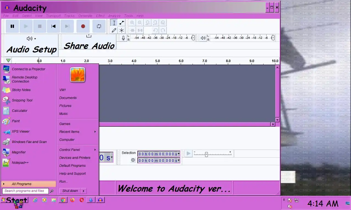Open Snipping Tool from Start menu

click(x=29, y=100)
